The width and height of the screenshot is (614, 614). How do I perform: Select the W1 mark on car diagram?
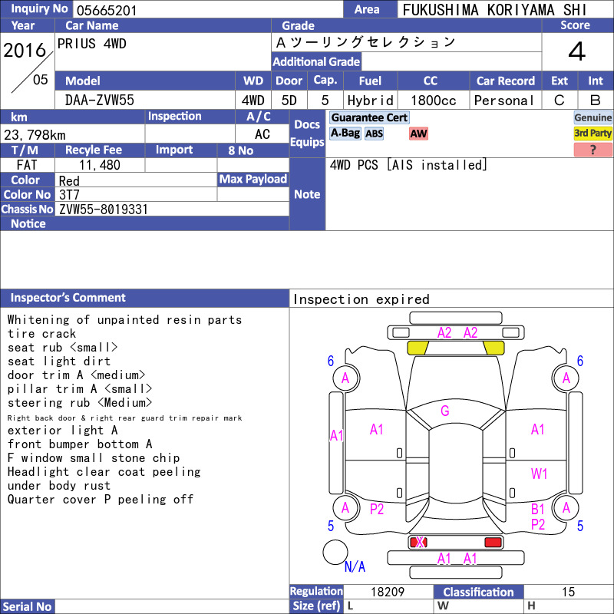tap(539, 474)
